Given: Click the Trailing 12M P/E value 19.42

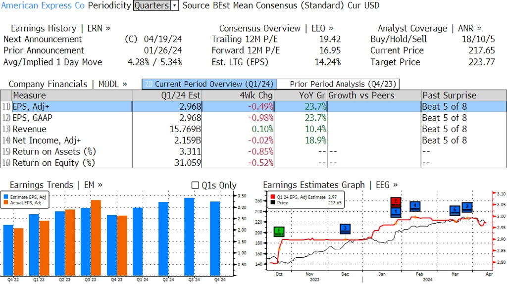Looking at the screenshot, I should 330,40.
